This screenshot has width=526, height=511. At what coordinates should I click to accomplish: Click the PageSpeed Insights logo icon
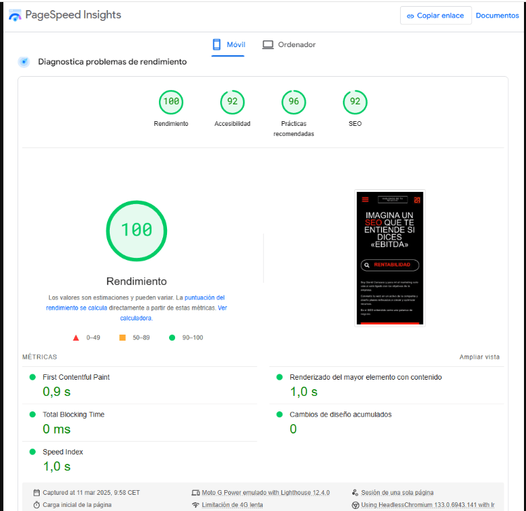14,15
